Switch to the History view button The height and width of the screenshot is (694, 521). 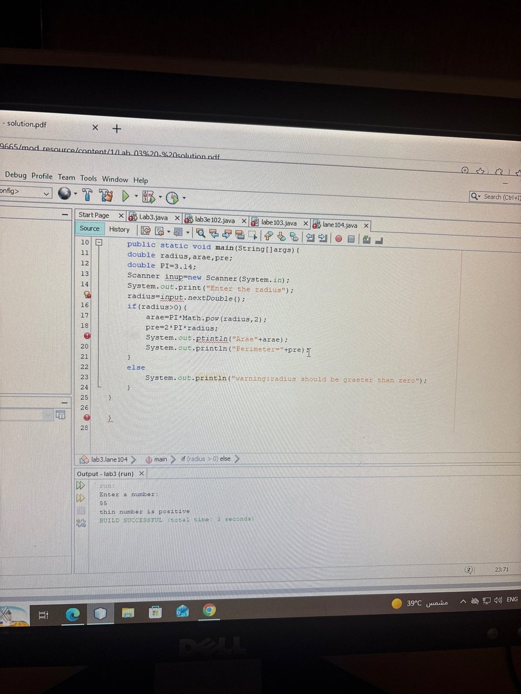(119, 230)
